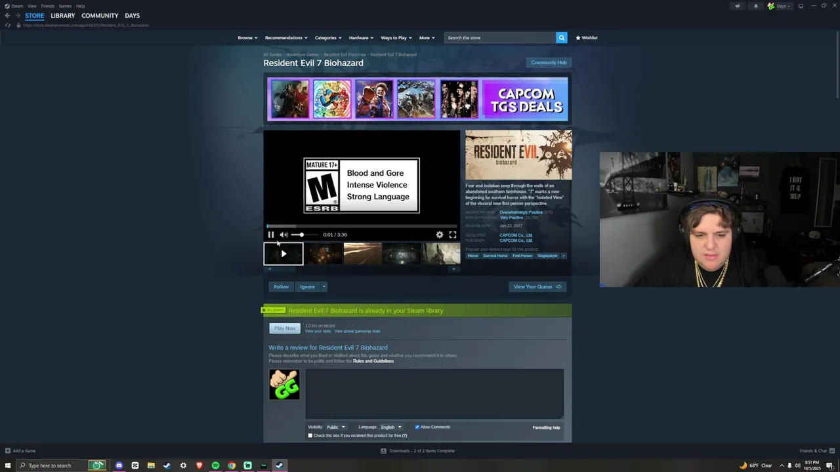This screenshot has width=840, height=472.
Task: Click Add a Game at bottom
Action: pos(20,451)
